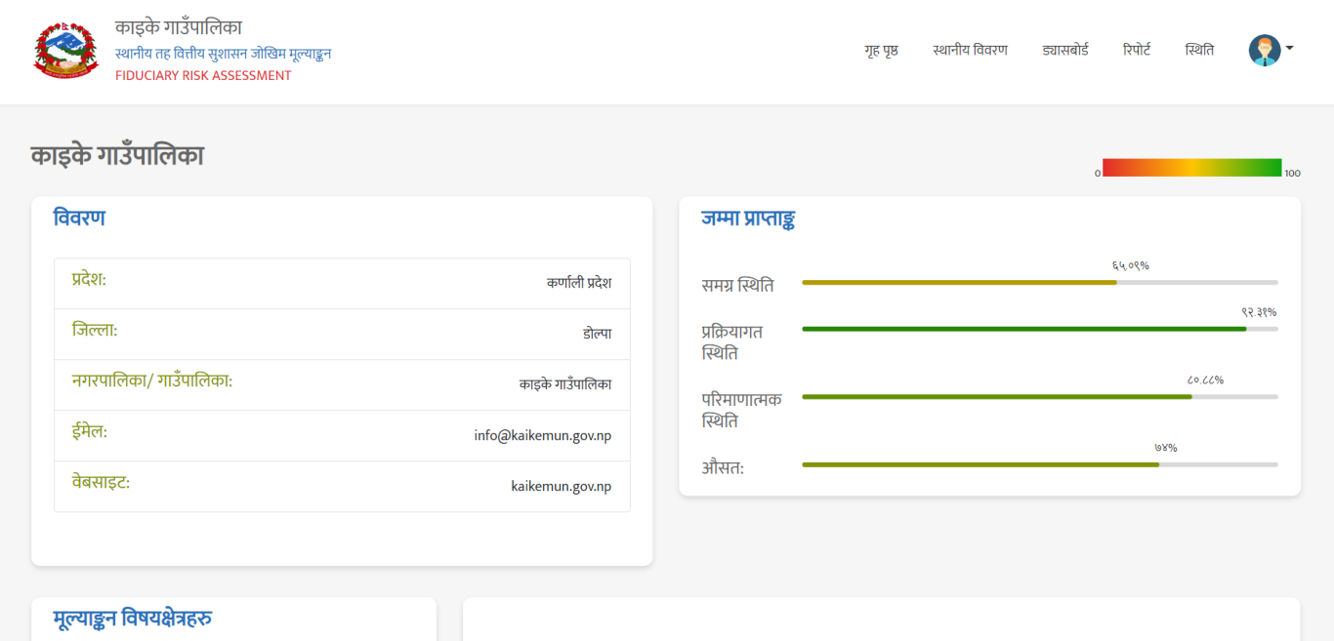The height and width of the screenshot is (641, 1334).
Task: Click the large page heading काइके गाउँपालिका
Action: (x=117, y=156)
